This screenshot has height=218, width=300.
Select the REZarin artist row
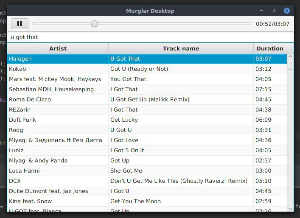coord(58,109)
